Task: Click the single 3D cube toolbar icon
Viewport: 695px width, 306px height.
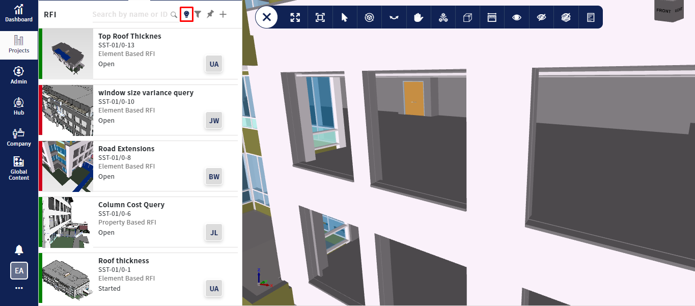Action: coord(467,17)
